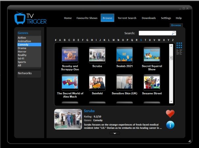Screen dimensions: 199x148
Task: Select the Sports genre
Action: pos(29,62)
